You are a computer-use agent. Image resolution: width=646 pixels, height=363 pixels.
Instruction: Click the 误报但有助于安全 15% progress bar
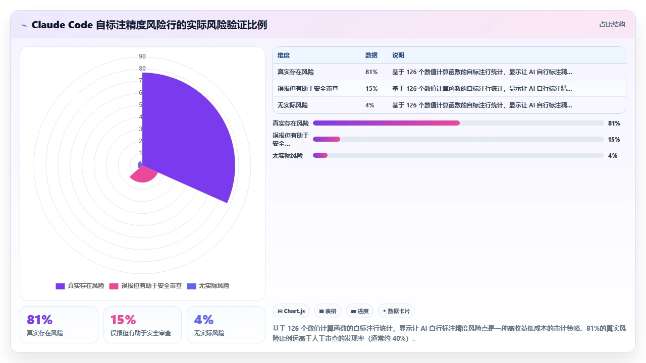point(458,139)
